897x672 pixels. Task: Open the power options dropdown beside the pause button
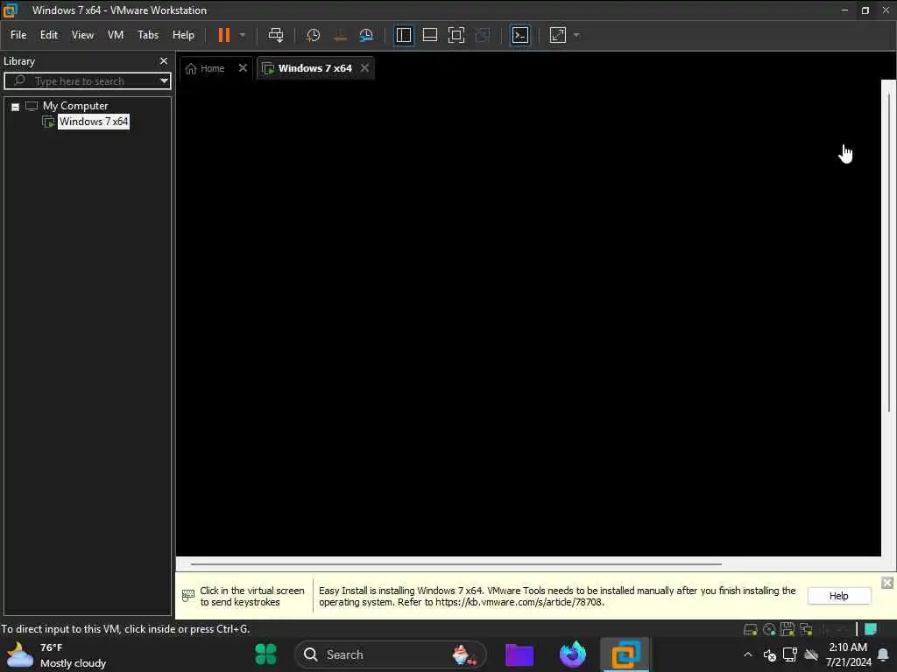pos(243,35)
